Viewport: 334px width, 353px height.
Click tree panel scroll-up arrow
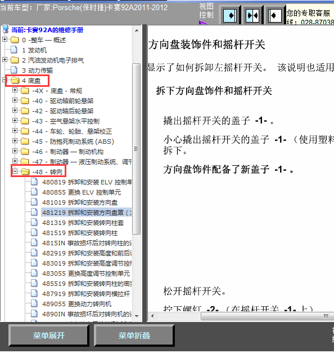pyautogui.click(x=137, y=30)
